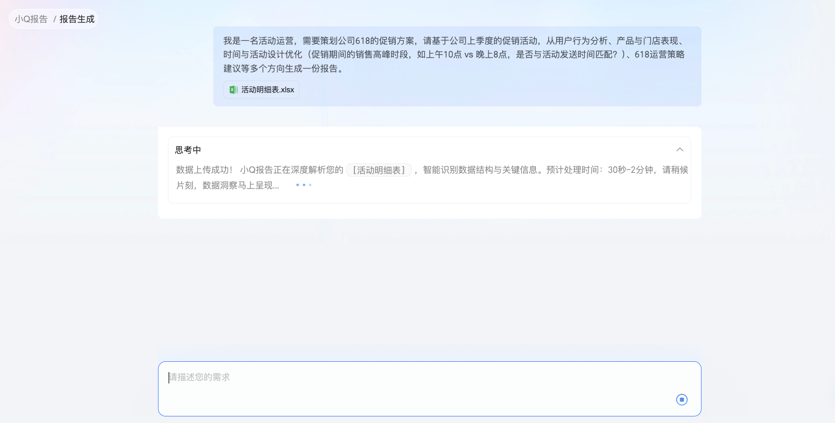Click the animated loading dots indicator
The height and width of the screenshot is (423, 835).
click(x=304, y=185)
